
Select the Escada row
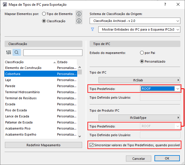41,104
